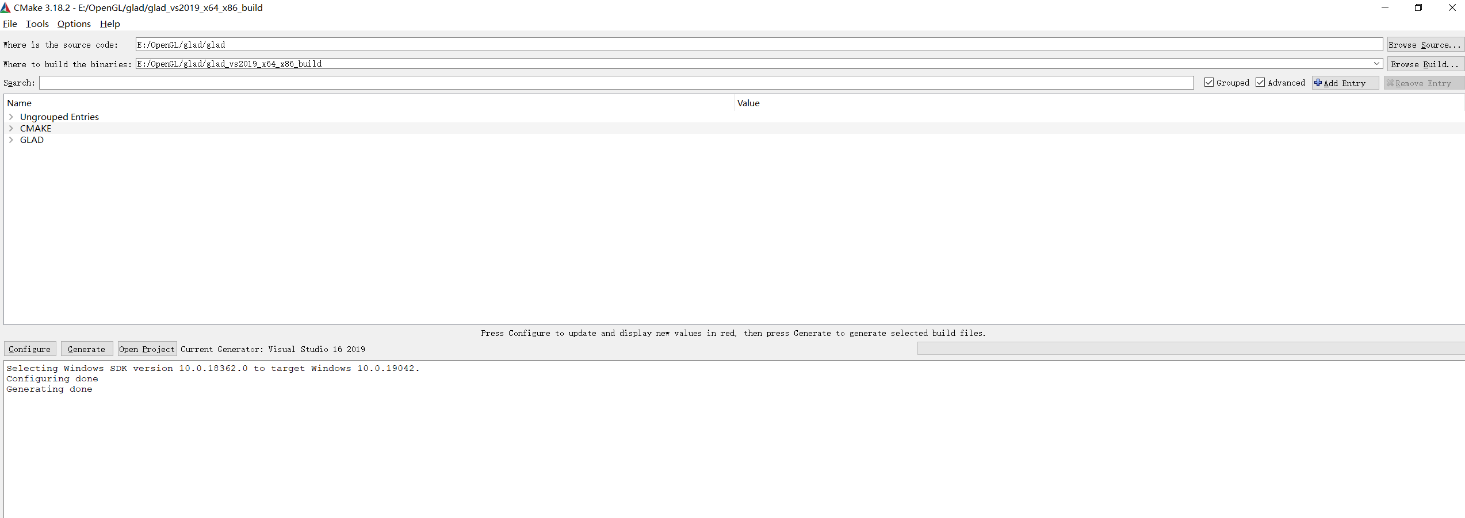
Task: Restore down the CMake window
Action: pyautogui.click(x=1418, y=7)
